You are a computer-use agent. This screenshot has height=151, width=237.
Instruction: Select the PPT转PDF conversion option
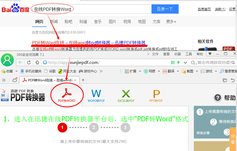tap(156, 96)
